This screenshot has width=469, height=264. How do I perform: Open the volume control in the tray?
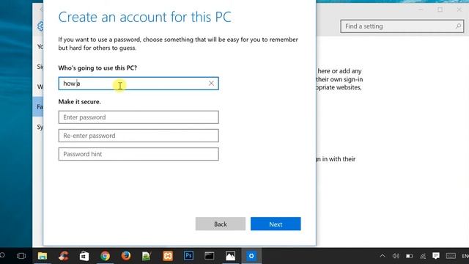click(396, 256)
